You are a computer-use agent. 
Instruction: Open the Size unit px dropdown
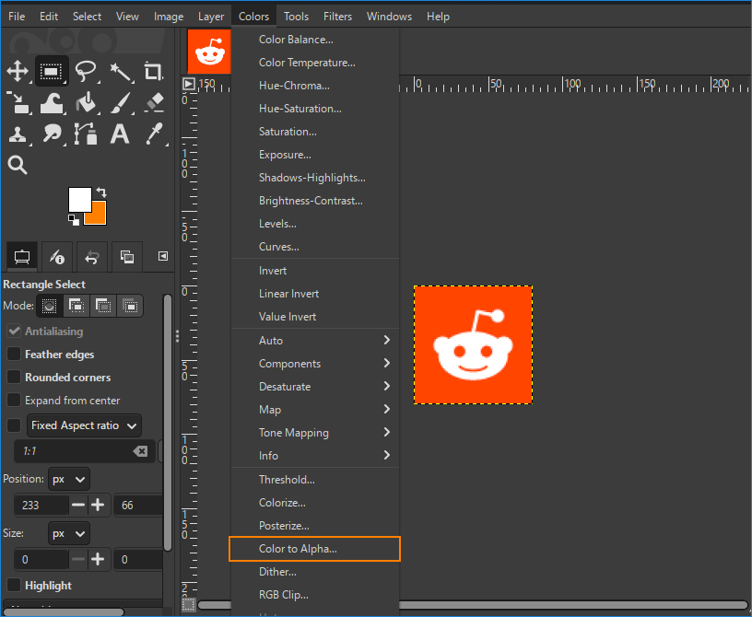[68, 533]
